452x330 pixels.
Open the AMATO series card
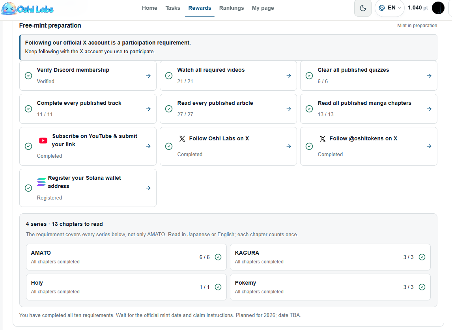126,257
